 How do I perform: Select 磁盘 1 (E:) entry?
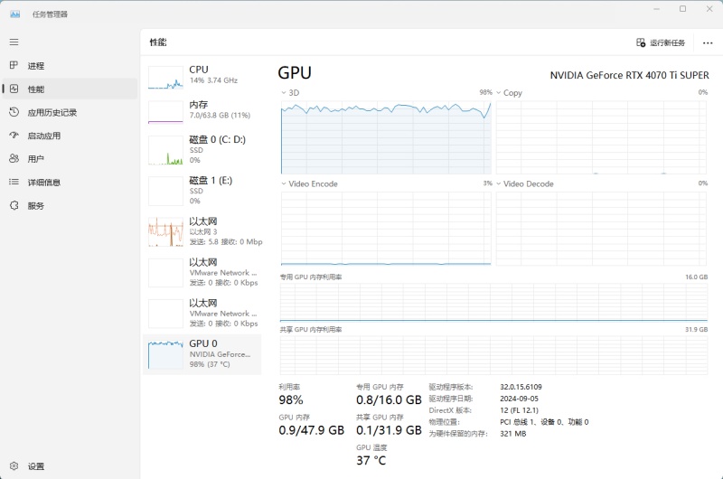[202, 191]
